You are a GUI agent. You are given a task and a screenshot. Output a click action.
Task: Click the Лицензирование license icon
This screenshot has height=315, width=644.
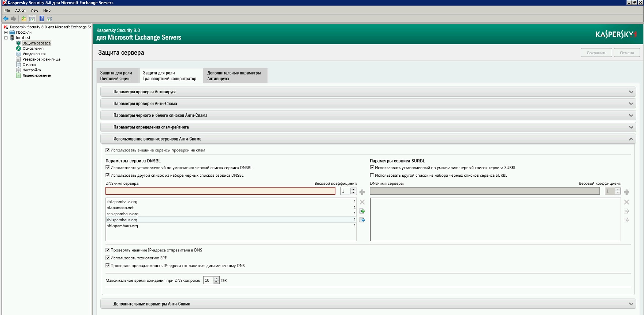(x=19, y=75)
